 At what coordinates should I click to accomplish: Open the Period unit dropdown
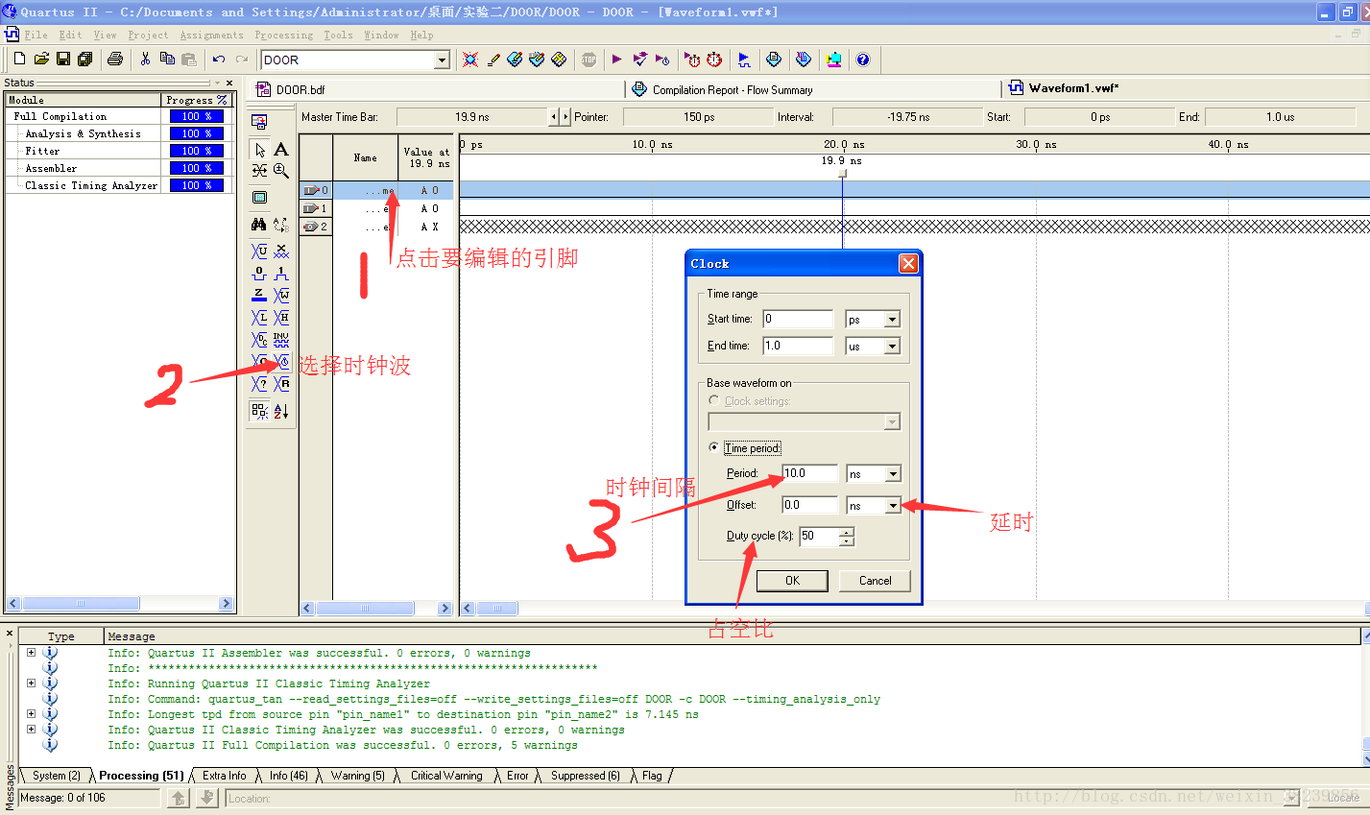[893, 474]
